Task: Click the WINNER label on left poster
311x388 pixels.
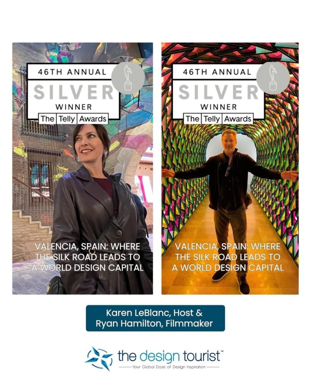Action: tap(74, 107)
